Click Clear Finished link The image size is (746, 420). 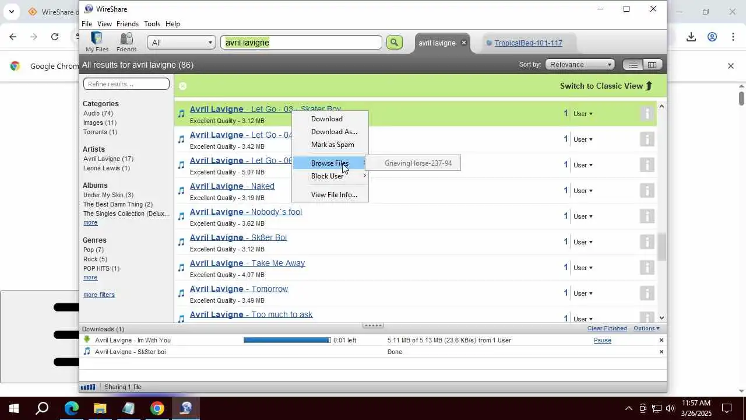(x=607, y=328)
